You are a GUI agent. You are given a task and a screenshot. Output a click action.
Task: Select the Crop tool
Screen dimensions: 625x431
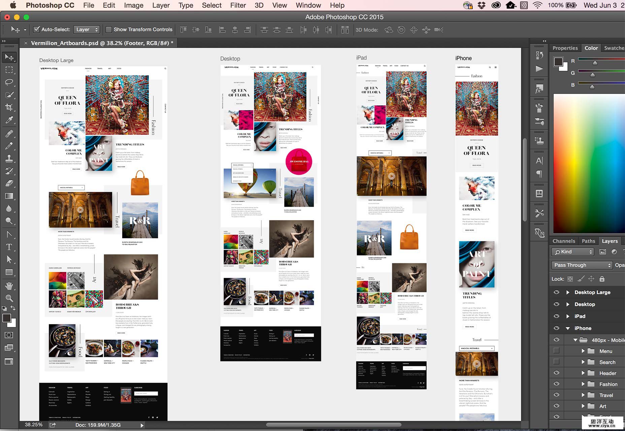pos(9,107)
